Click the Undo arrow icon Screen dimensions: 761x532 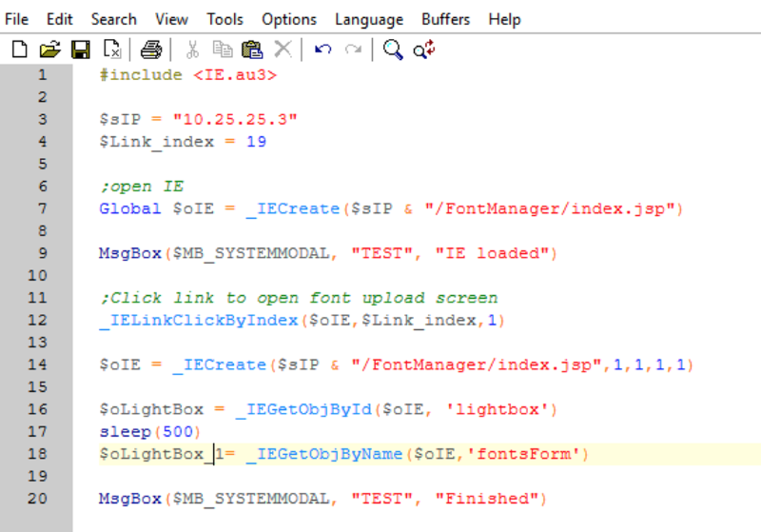coord(323,49)
